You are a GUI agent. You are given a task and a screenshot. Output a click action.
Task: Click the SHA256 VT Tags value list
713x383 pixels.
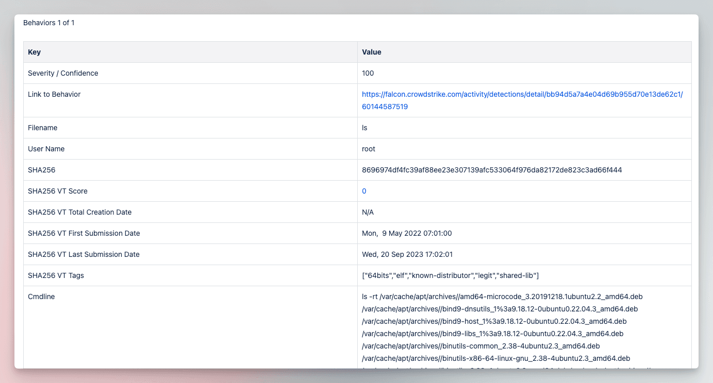pos(450,275)
